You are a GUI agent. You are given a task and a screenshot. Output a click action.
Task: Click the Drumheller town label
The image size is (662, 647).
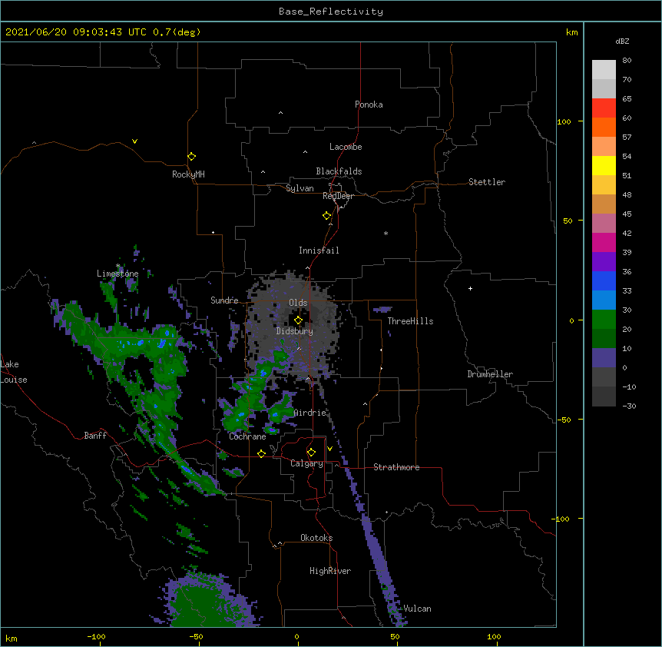[490, 374]
